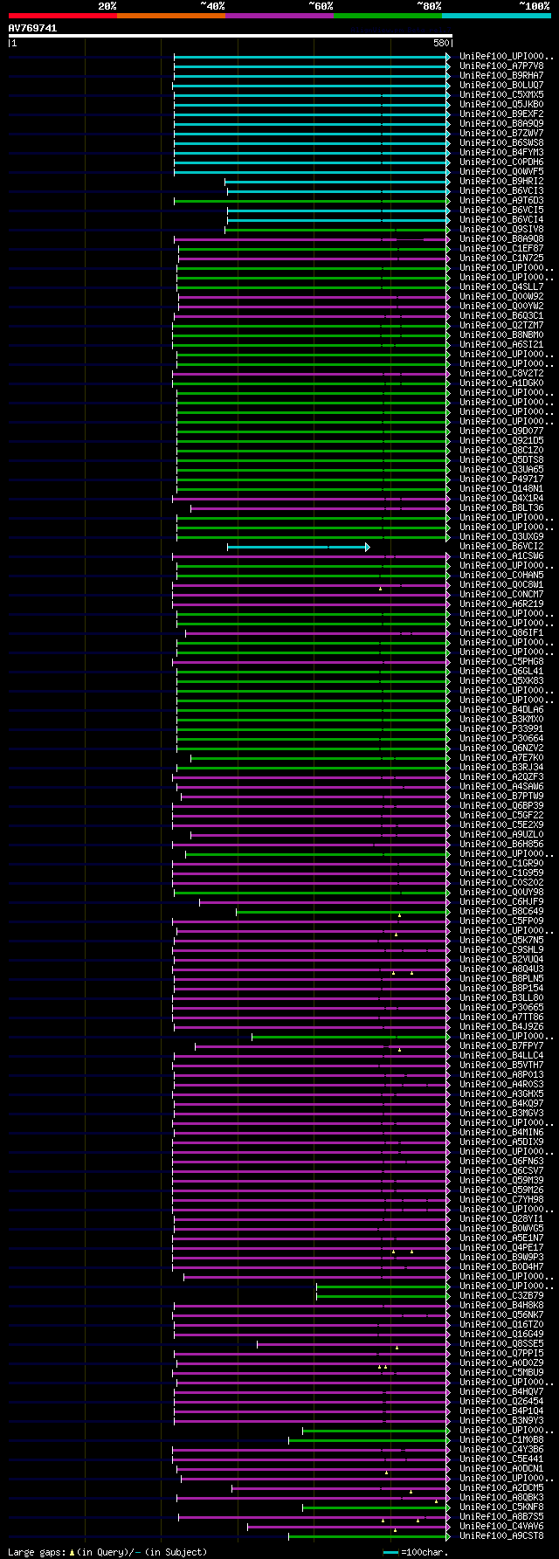Select the UniRef100_Q86IF1 label
The height and width of the screenshot is (1559, 559).
(501, 632)
